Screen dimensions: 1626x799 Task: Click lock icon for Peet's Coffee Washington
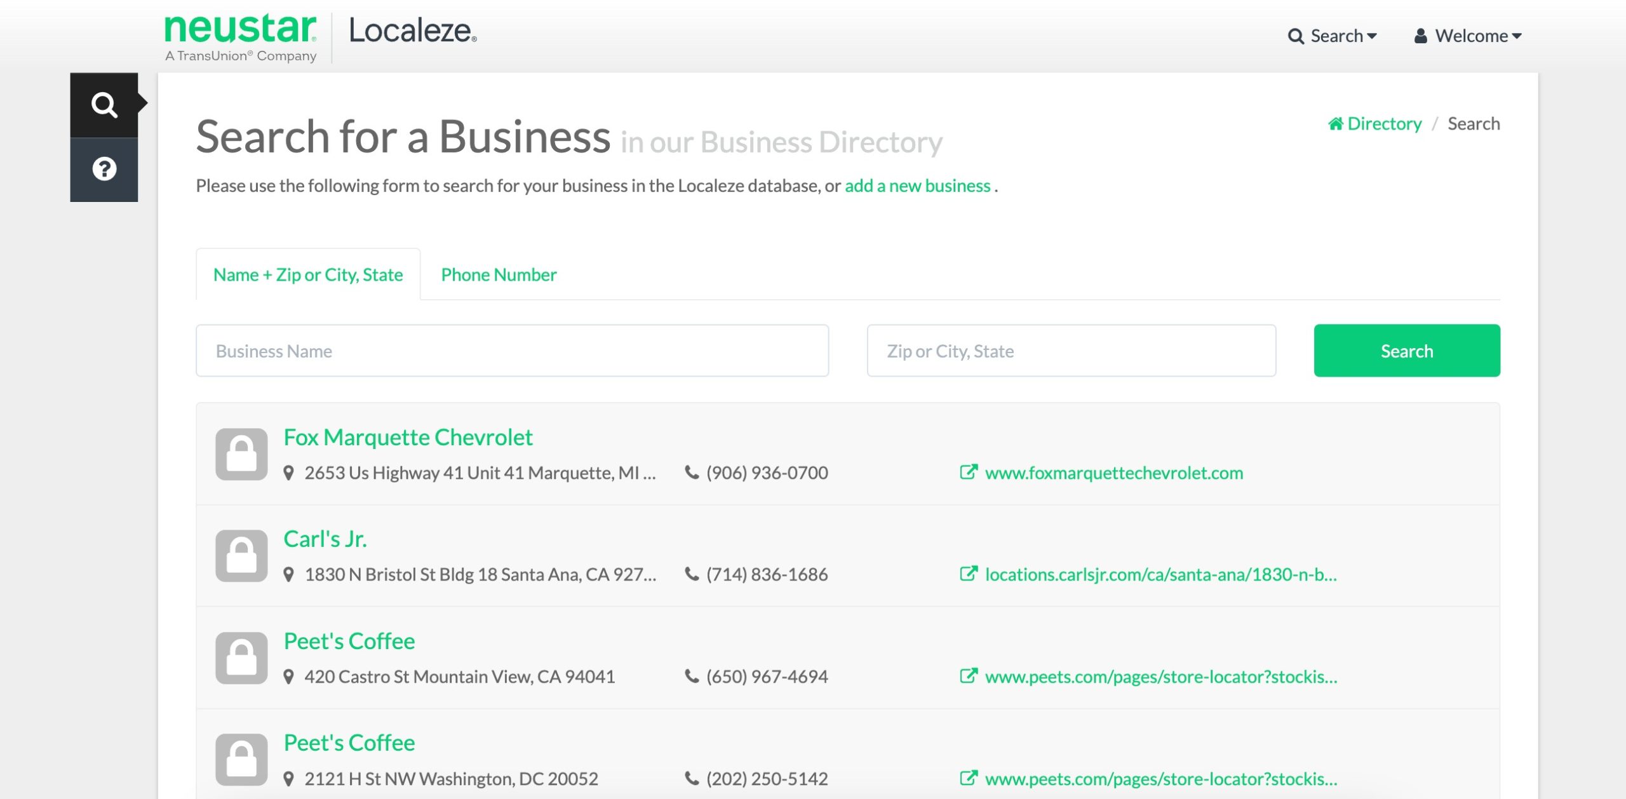[x=241, y=760]
